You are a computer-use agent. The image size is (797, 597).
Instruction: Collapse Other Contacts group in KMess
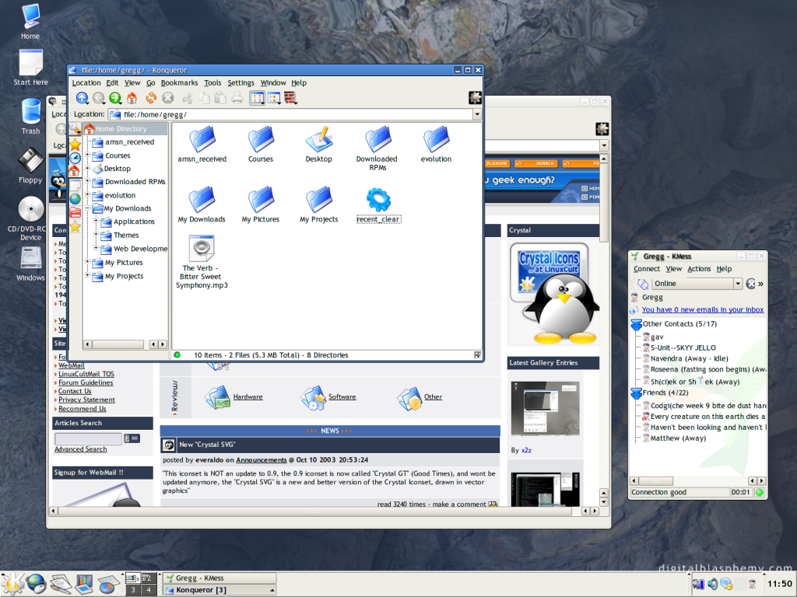(x=637, y=324)
